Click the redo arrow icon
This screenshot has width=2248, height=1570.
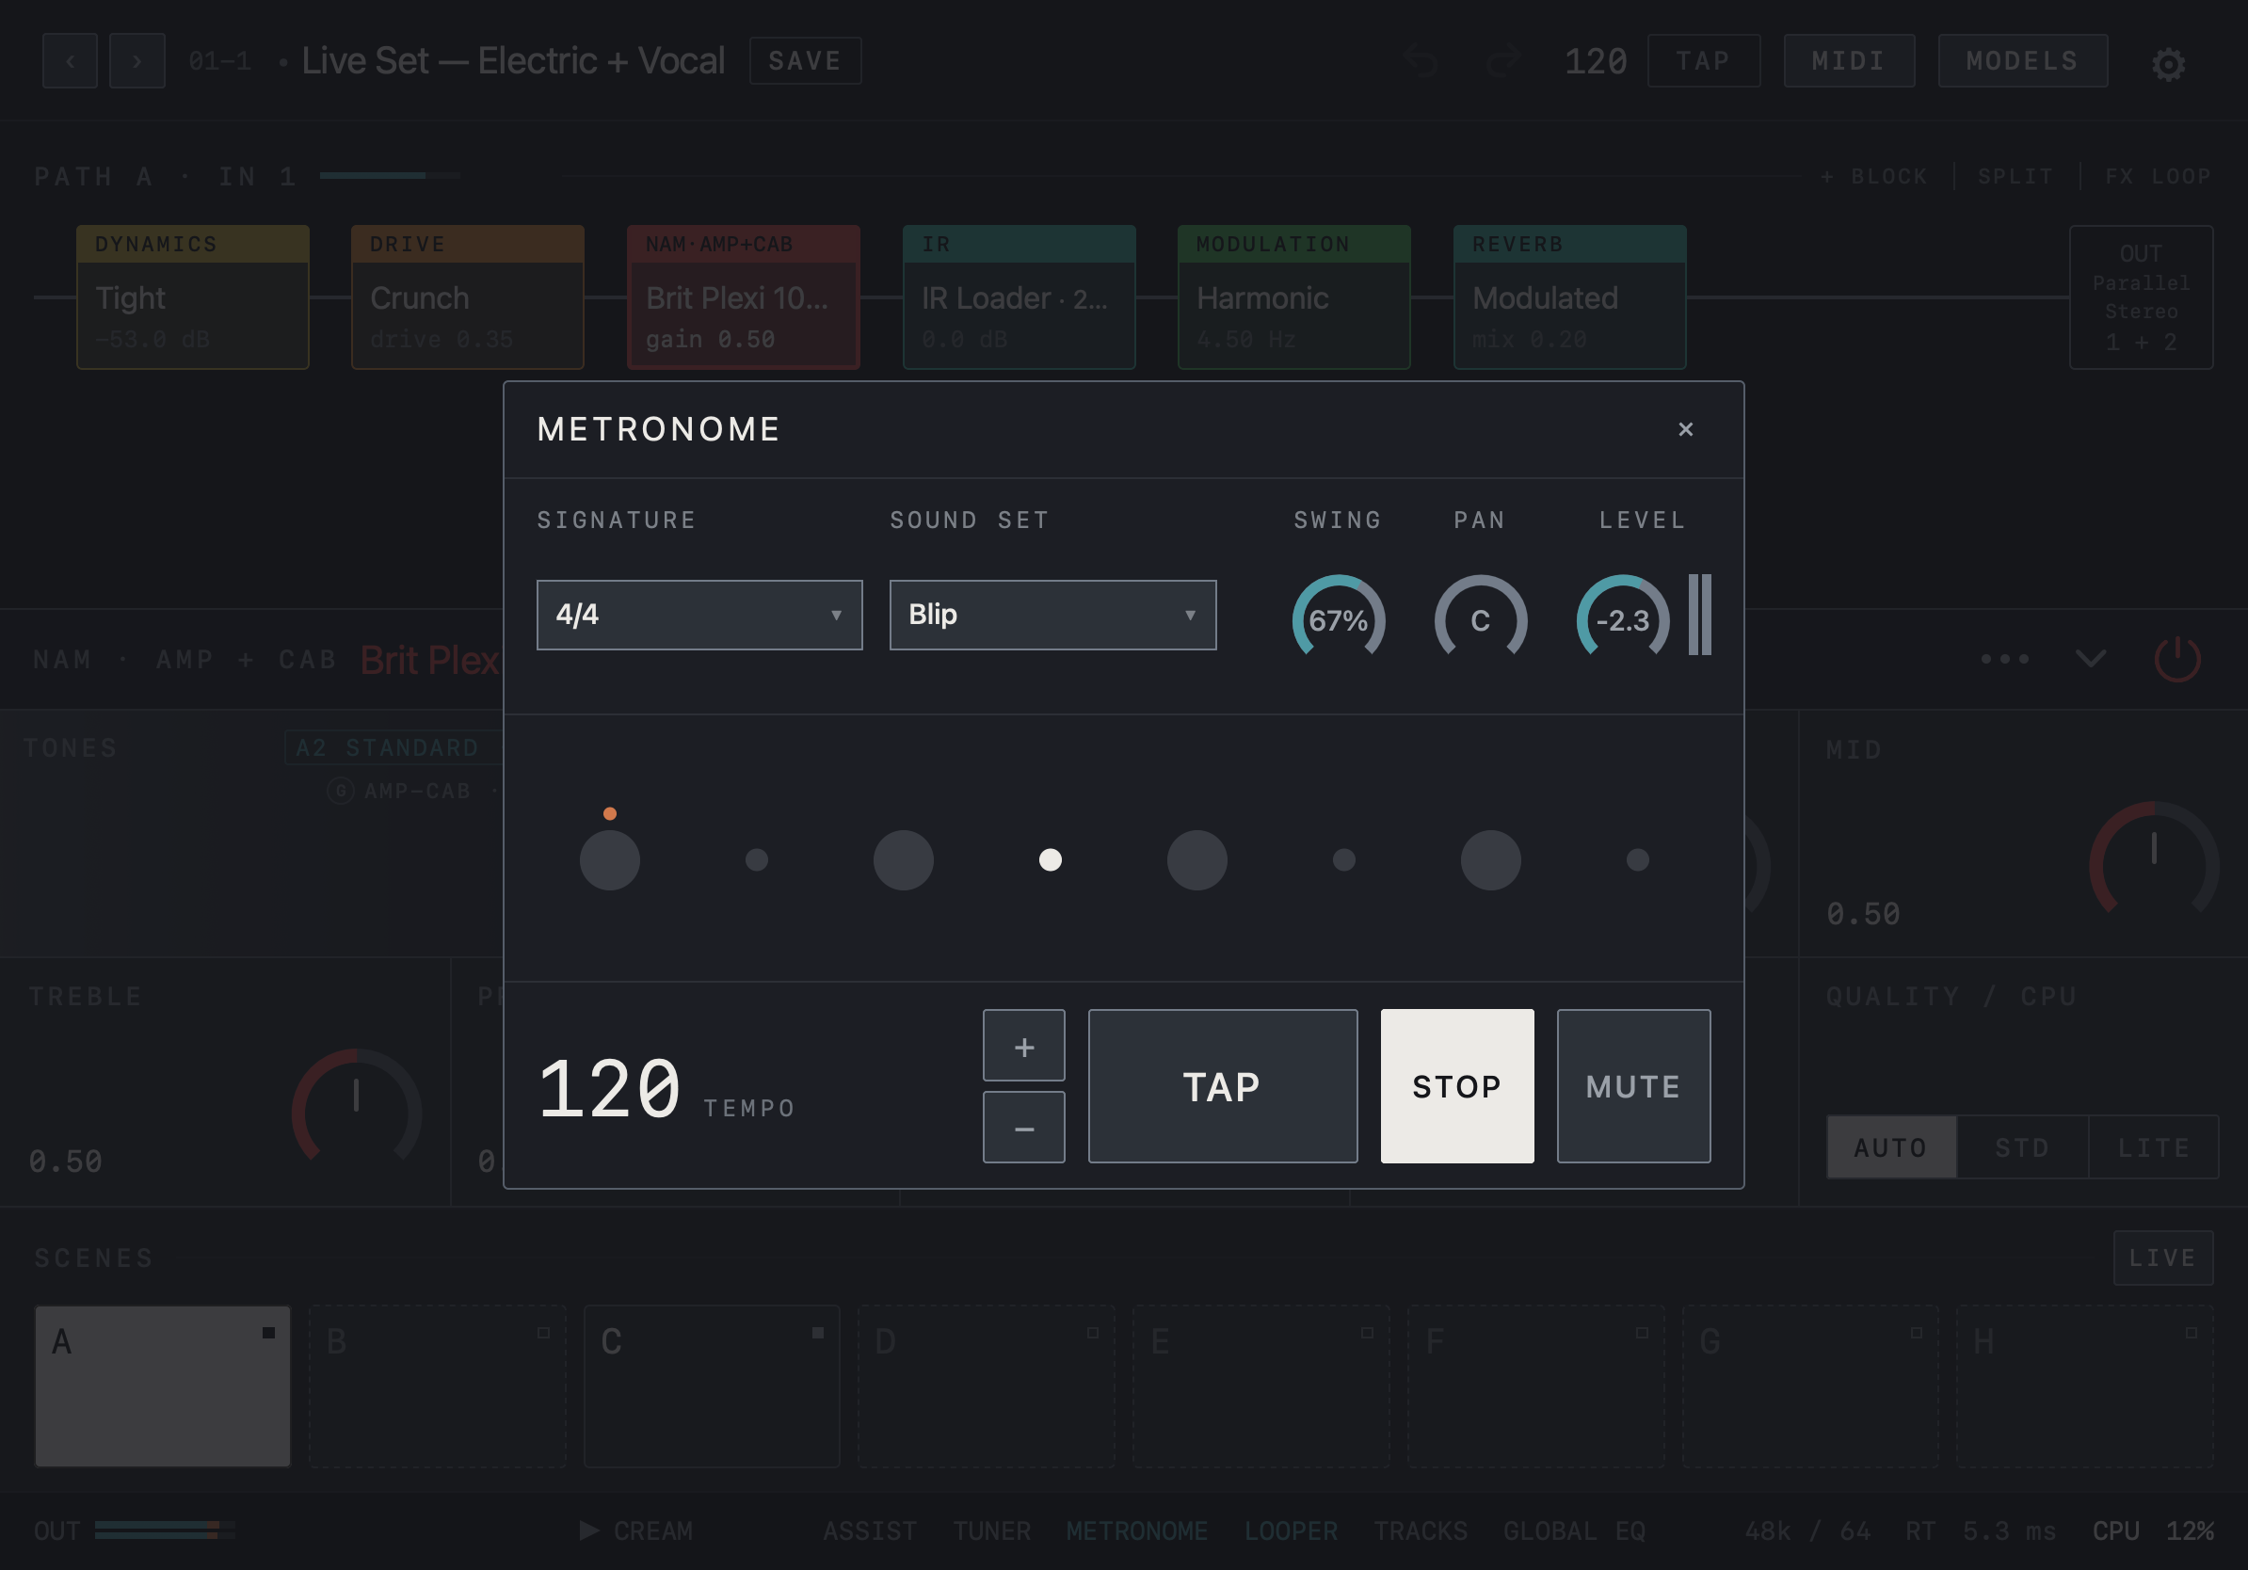(1501, 60)
